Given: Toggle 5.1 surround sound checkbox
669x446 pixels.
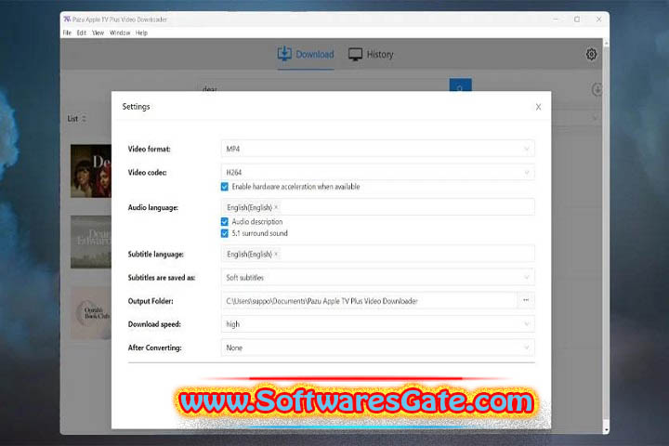Looking at the screenshot, I should coord(225,233).
